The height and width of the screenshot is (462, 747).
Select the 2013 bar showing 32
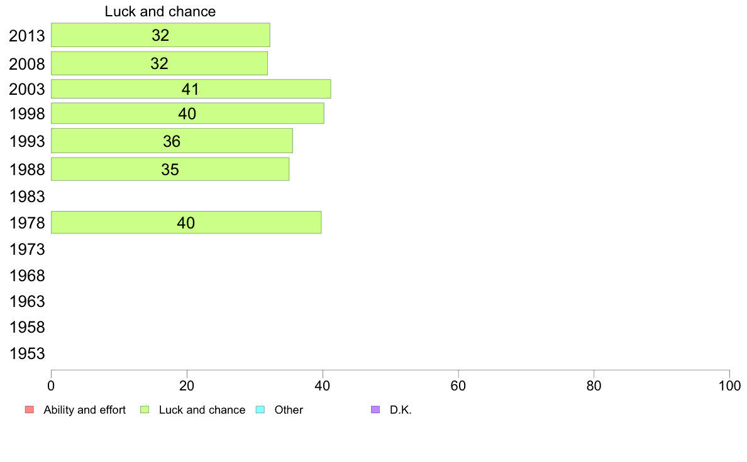pyautogui.click(x=160, y=35)
